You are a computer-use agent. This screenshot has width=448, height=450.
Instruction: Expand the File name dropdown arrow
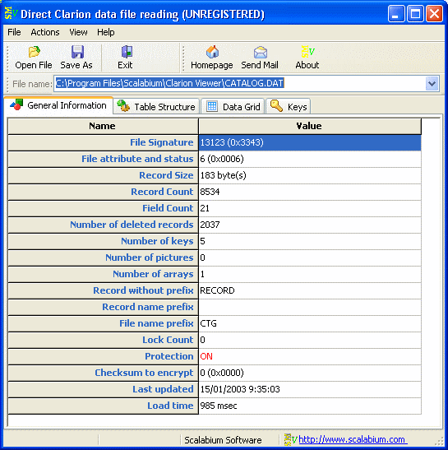point(432,84)
